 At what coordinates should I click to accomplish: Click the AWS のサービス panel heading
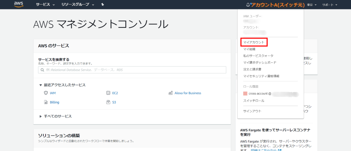click(x=54, y=46)
